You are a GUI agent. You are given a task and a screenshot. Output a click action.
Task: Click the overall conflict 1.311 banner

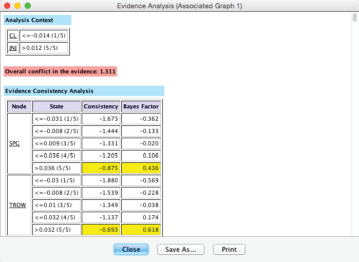(60, 71)
